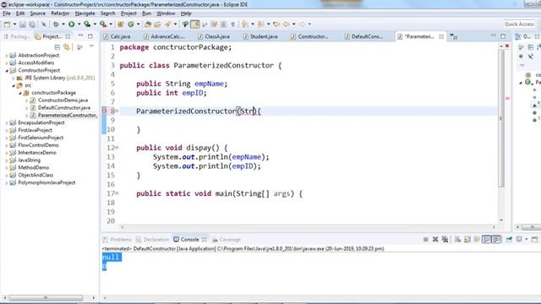The image size is (541, 304).
Task: Switch to Student.java editor tab
Action: (260, 36)
